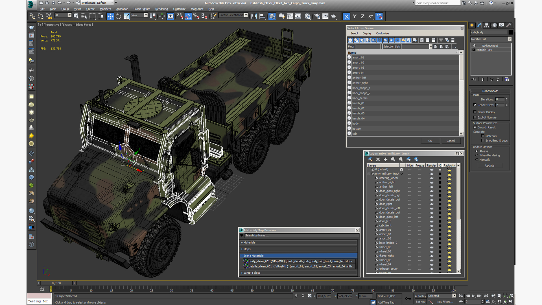
Task: Enable Explicit Normals checkbox
Action: (x=475, y=117)
